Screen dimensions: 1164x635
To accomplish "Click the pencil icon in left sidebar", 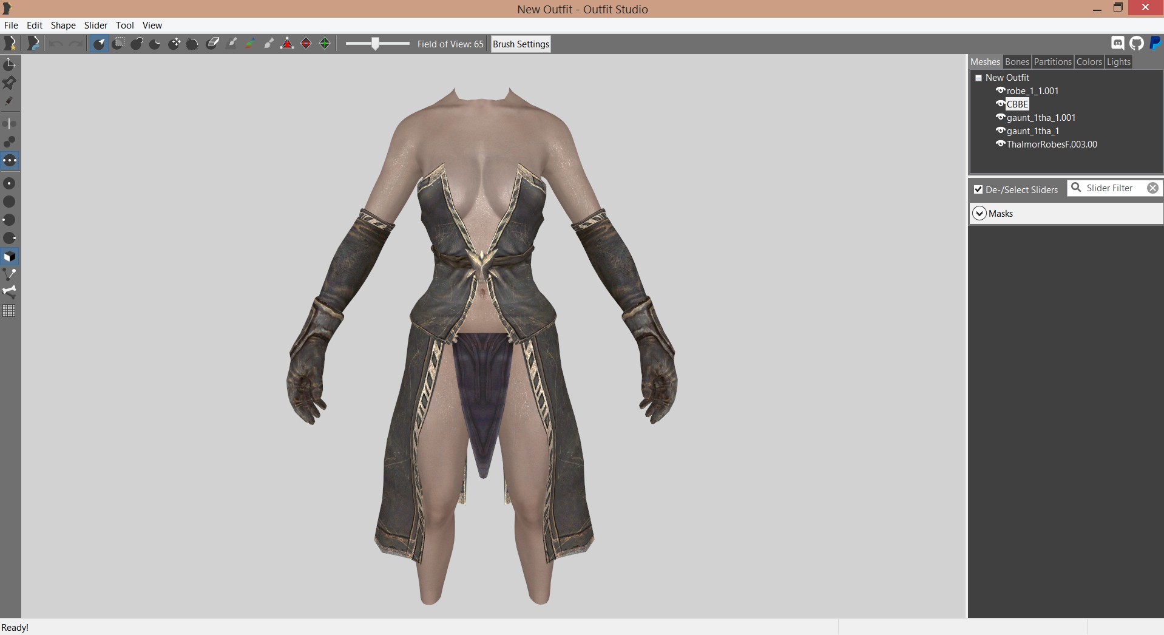I will pyautogui.click(x=10, y=101).
